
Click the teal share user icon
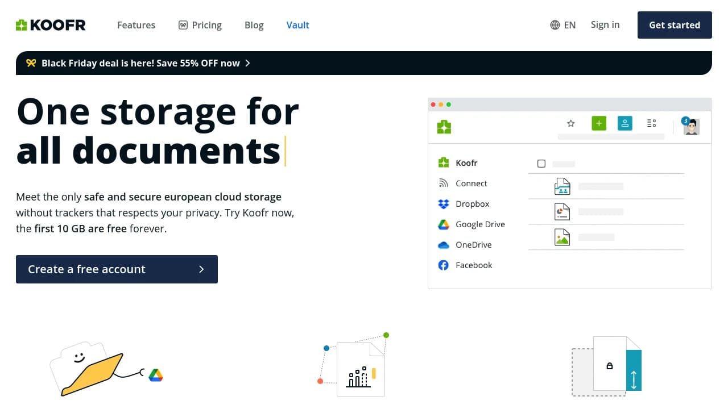625,123
